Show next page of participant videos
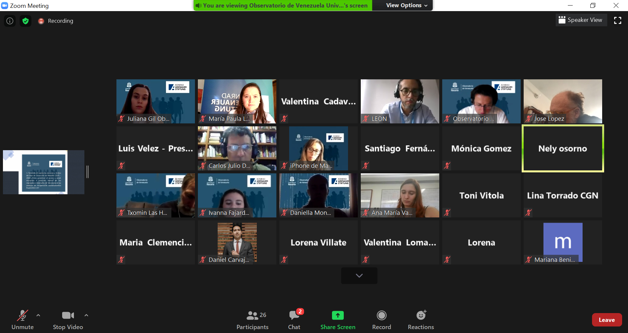The width and height of the screenshot is (628, 333). tap(359, 276)
